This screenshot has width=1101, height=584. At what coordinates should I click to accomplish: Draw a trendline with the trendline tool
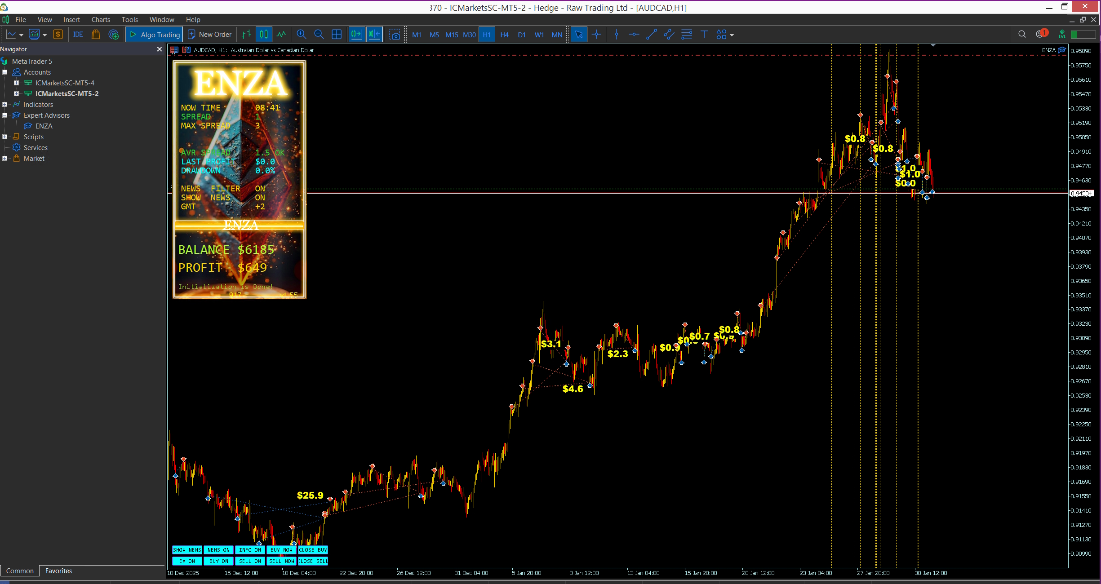(x=651, y=35)
